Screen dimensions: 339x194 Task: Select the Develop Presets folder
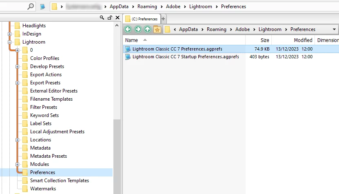[x=47, y=66]
